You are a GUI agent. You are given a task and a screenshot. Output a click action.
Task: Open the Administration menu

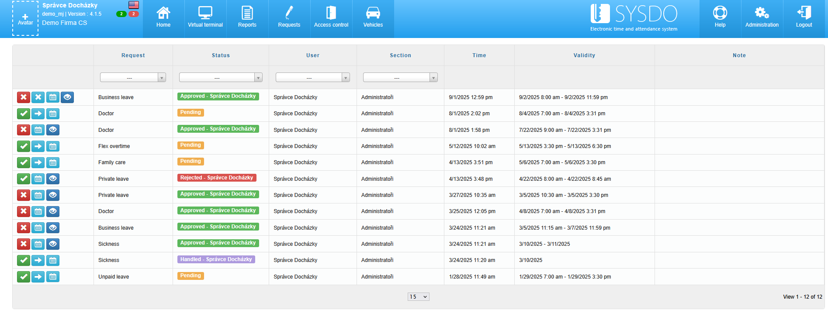pos(762,19)
